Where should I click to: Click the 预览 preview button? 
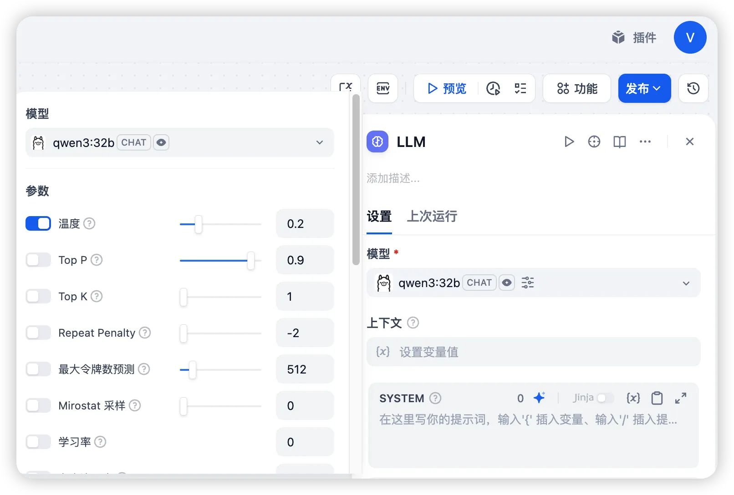click(x=447, y=88)
